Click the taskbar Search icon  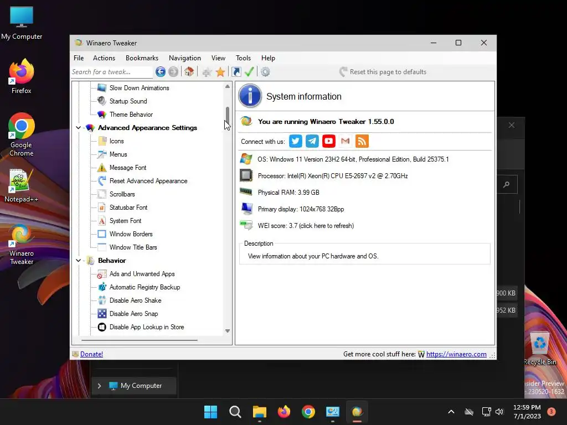(x=235, y=412)
